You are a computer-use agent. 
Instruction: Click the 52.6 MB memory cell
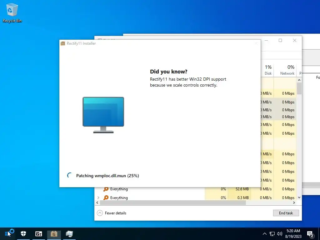[x=242, y=189]
